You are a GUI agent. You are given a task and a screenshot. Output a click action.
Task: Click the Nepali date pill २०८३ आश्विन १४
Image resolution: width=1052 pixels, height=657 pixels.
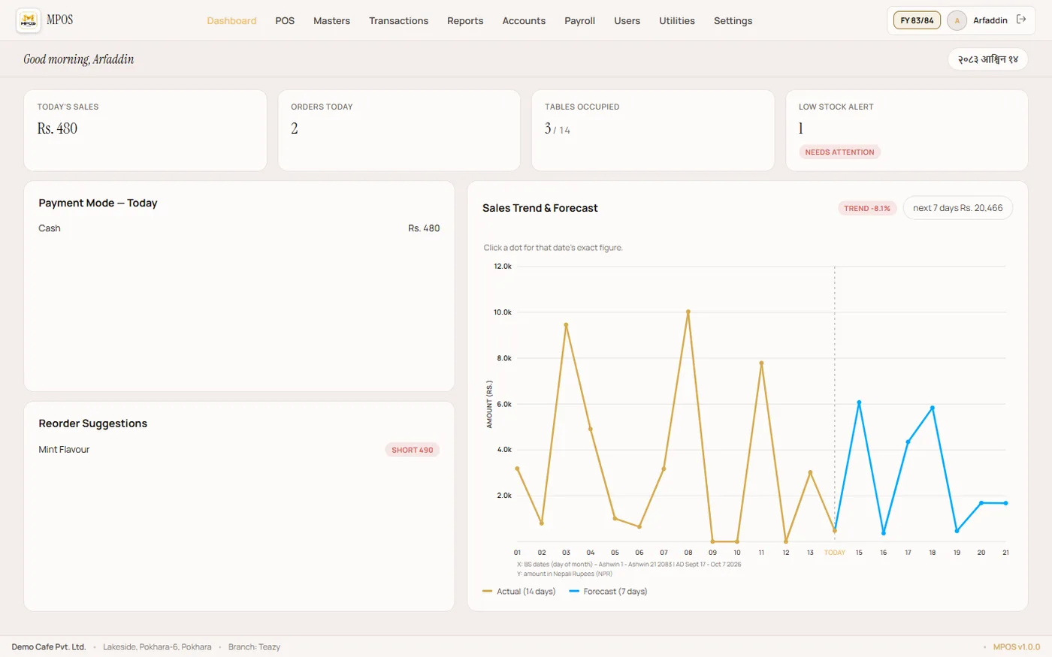(x=987, y=59)
